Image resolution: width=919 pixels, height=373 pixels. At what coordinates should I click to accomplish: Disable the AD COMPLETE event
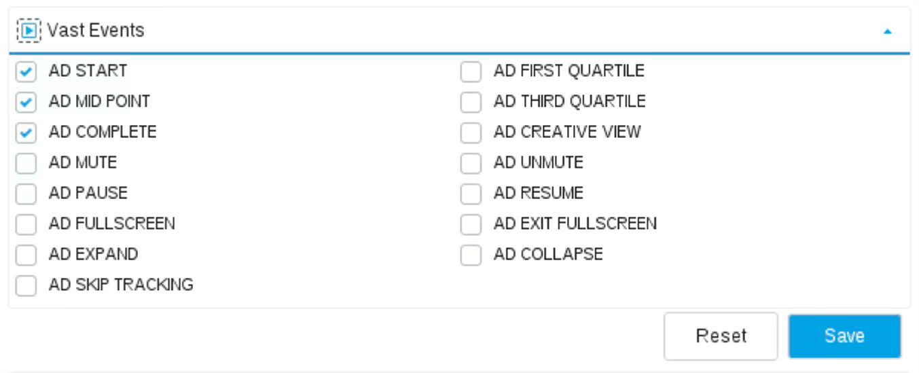coord(26,132)
